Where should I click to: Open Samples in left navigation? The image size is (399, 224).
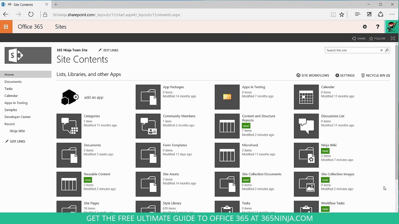coord(11,110)
